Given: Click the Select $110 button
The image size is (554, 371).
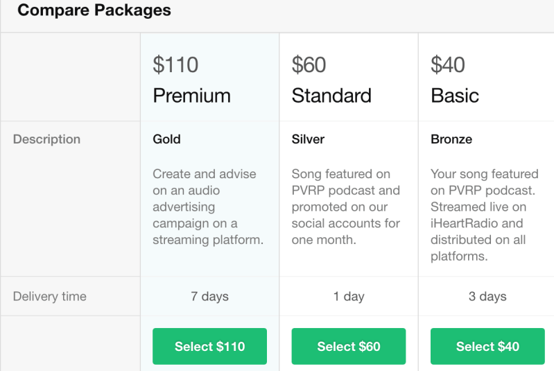Looking at the screenshot, I should pyautogui.click(x=209, y=346).
